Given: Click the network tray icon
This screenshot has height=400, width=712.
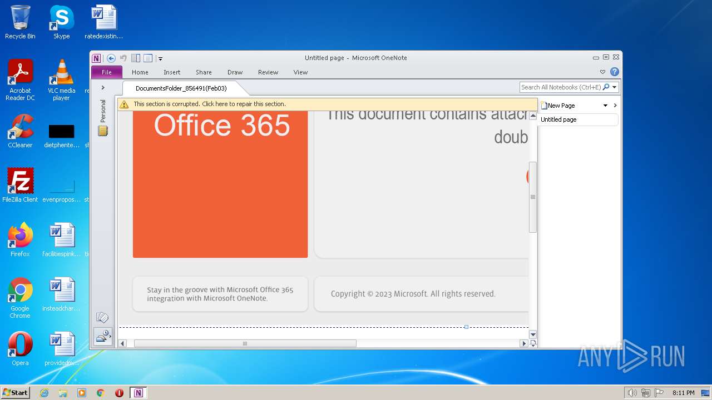Looking at the screenshot, I should (x=646, y=393).
